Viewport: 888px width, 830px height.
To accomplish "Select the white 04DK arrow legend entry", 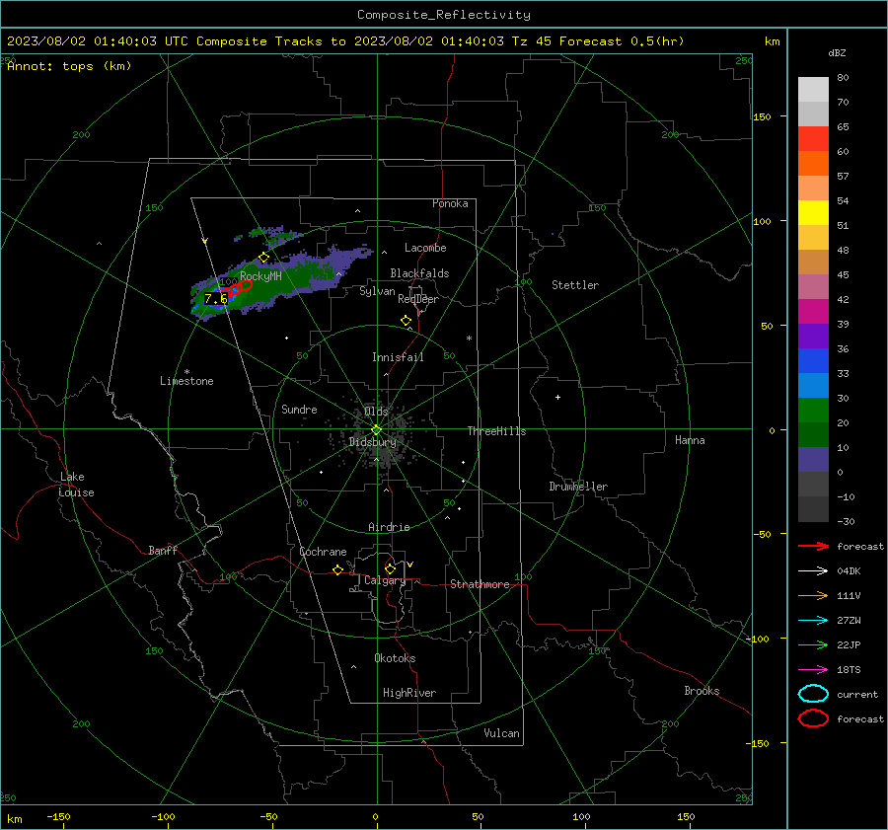I will point(813,570).
